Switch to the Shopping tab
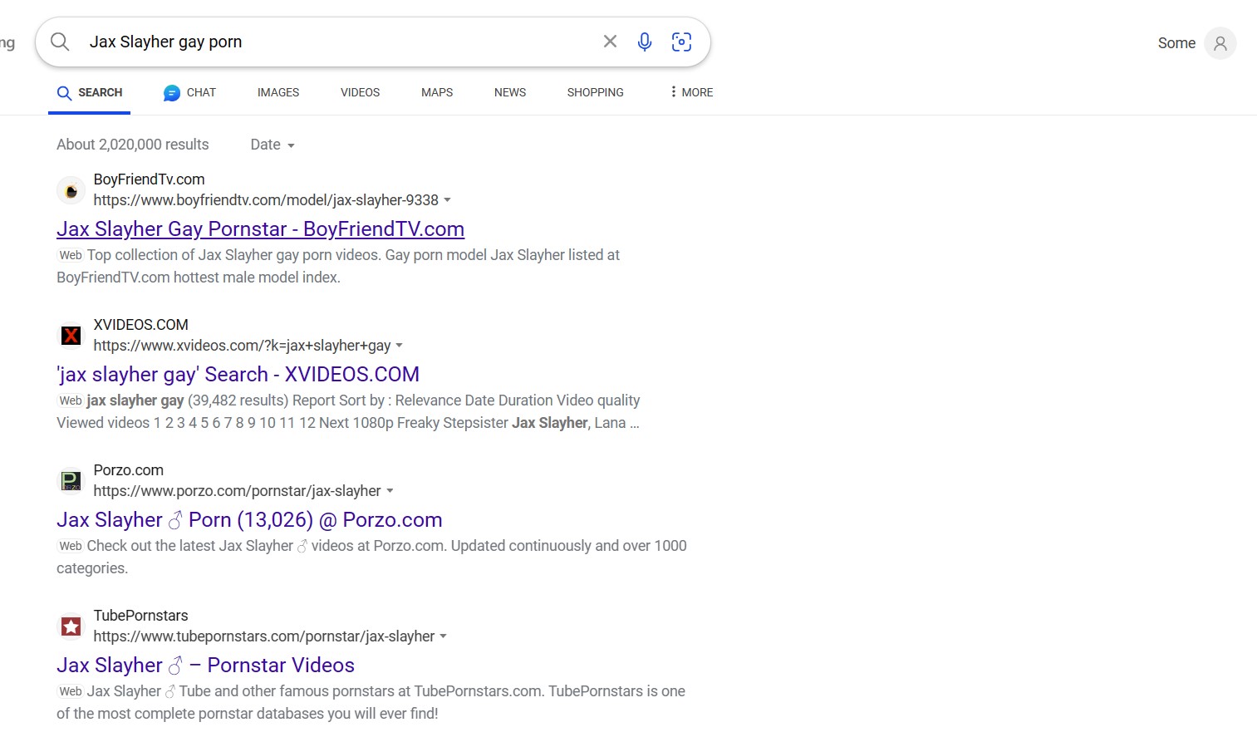1257x732 pixels. click(x=595, y=92)
